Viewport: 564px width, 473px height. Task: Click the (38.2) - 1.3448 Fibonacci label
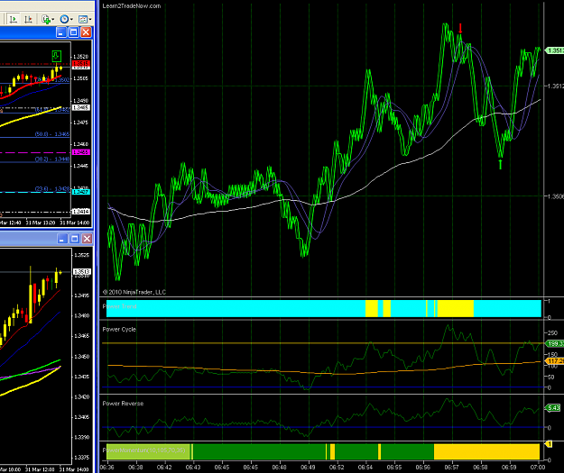52,159
